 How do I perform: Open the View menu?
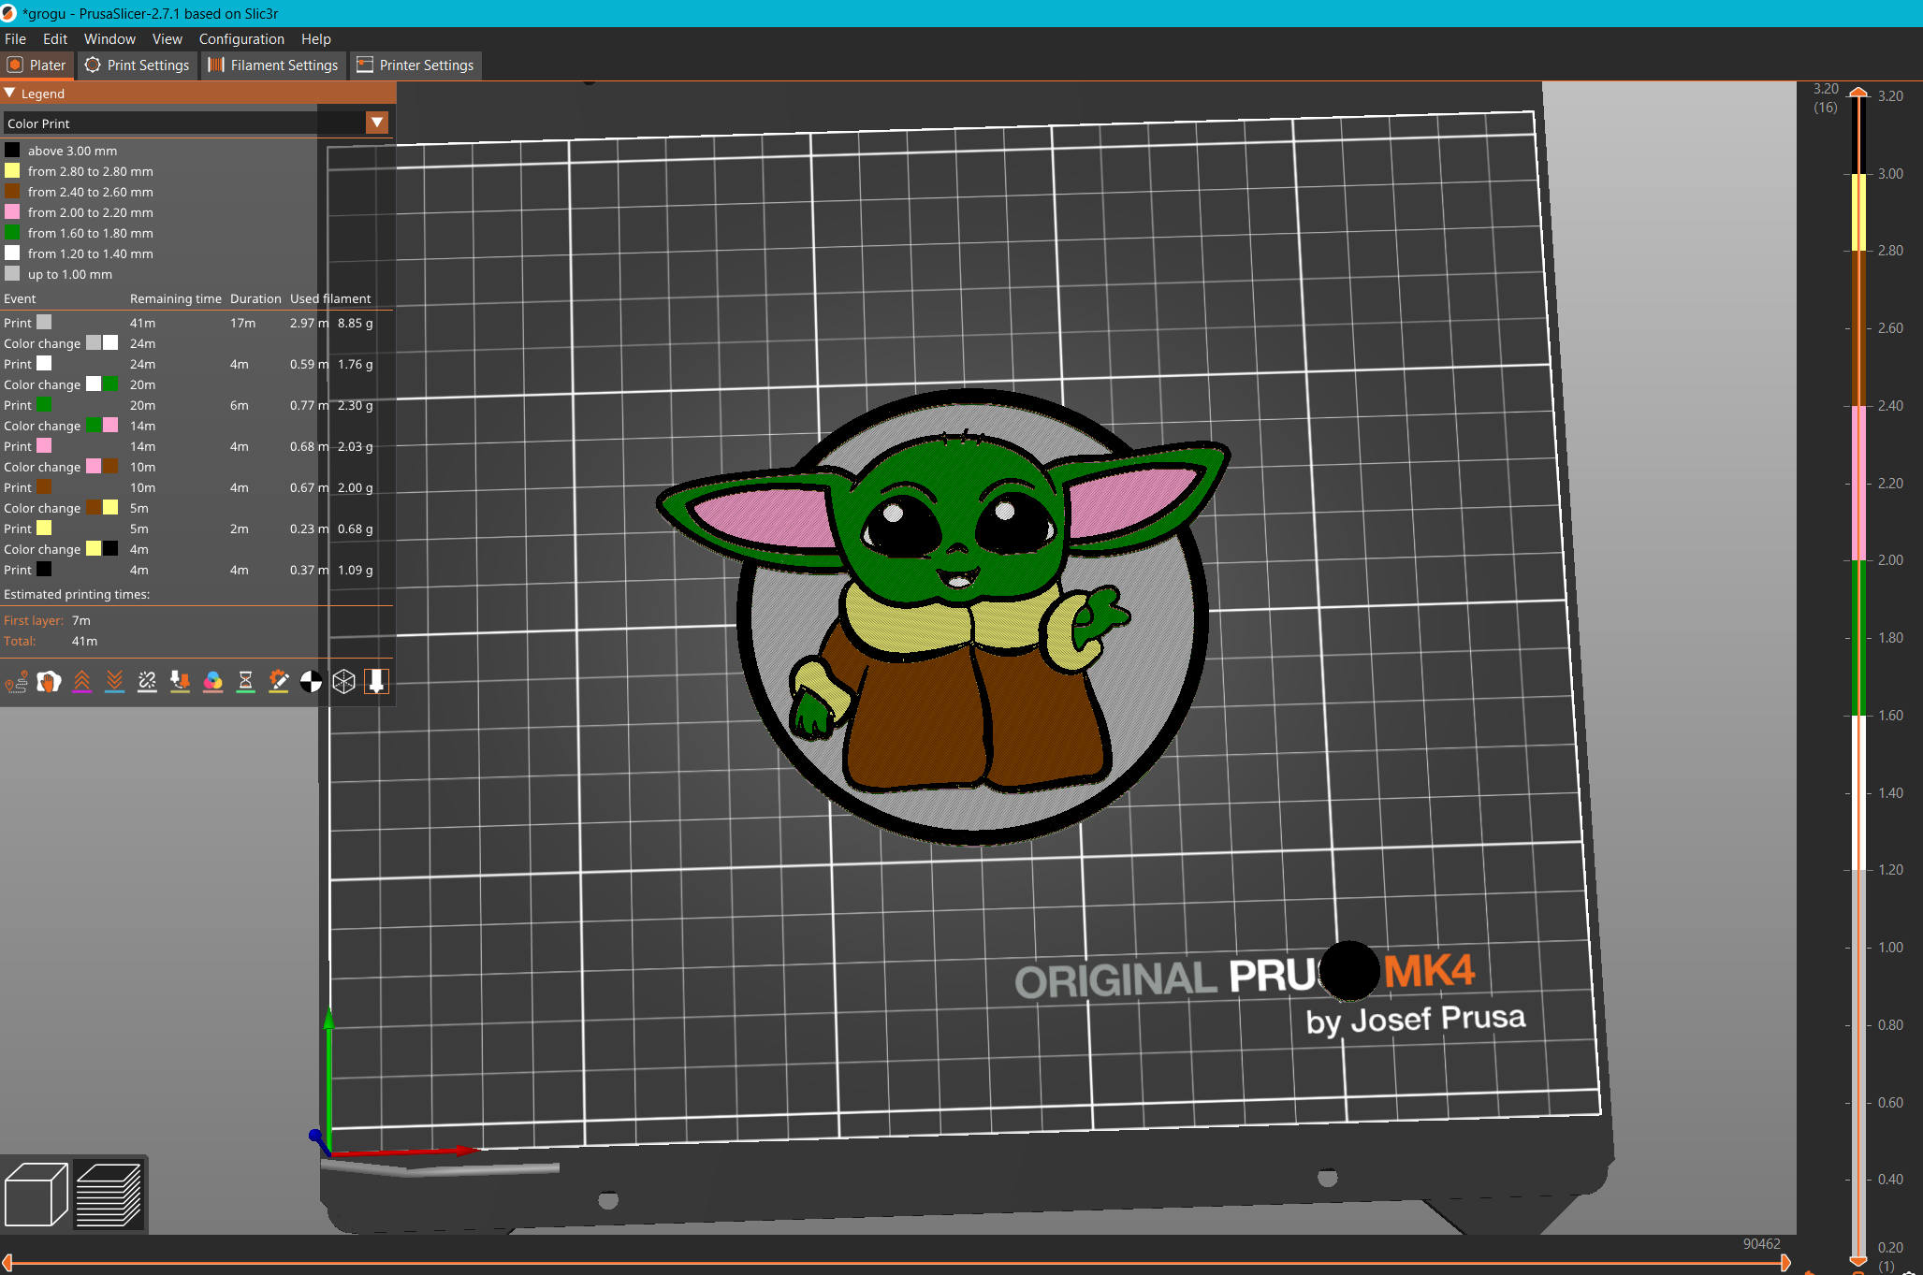(x=168, y=38)
